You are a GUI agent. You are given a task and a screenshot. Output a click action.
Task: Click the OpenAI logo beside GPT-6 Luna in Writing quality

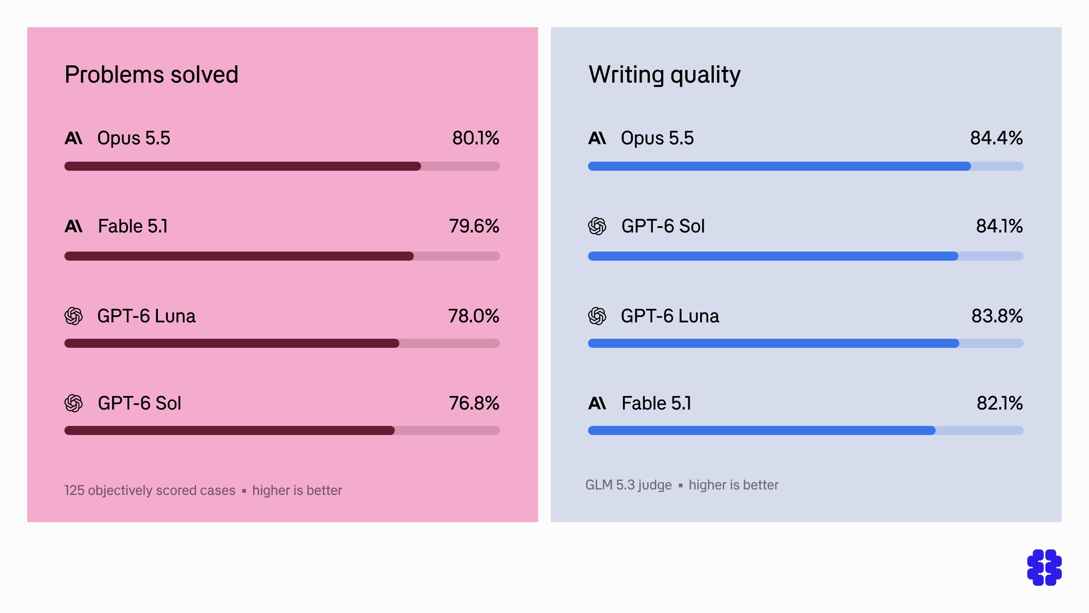click(597, 316)
